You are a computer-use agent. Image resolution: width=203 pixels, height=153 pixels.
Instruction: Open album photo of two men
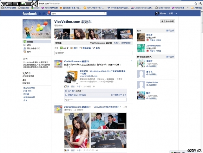point(108,121)
